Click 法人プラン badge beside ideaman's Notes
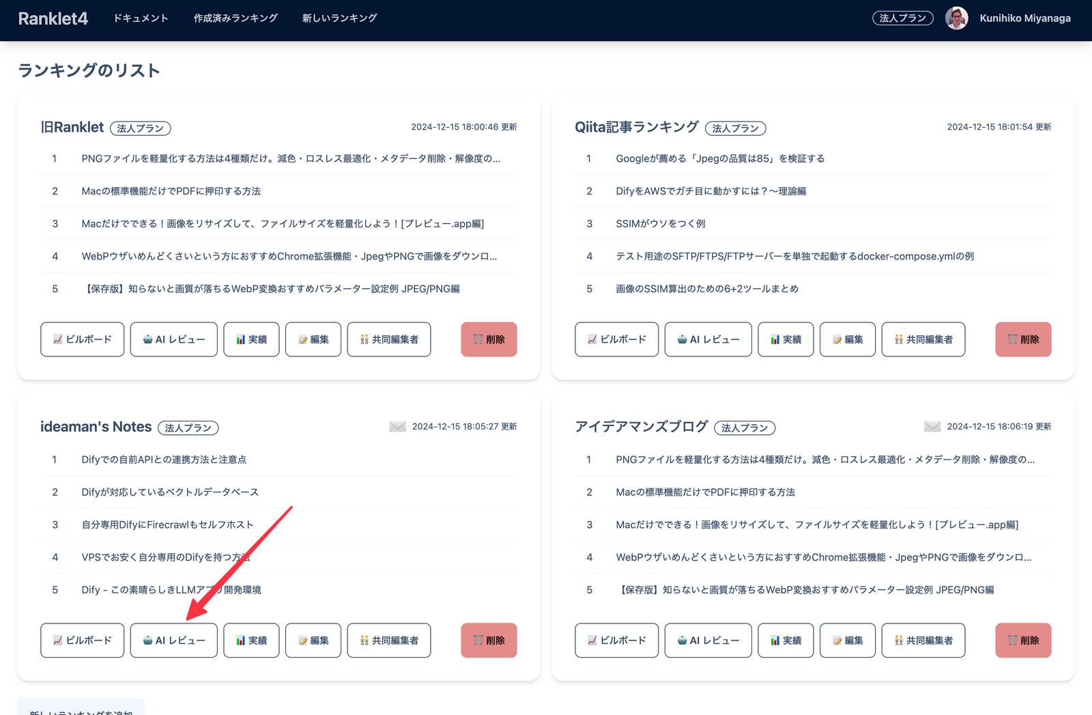 [x=188, y=428]
